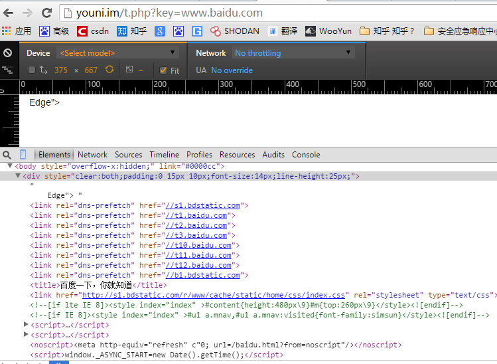The image size is (497, 364).
Task: Edit the height value 667
Action: 91,70
